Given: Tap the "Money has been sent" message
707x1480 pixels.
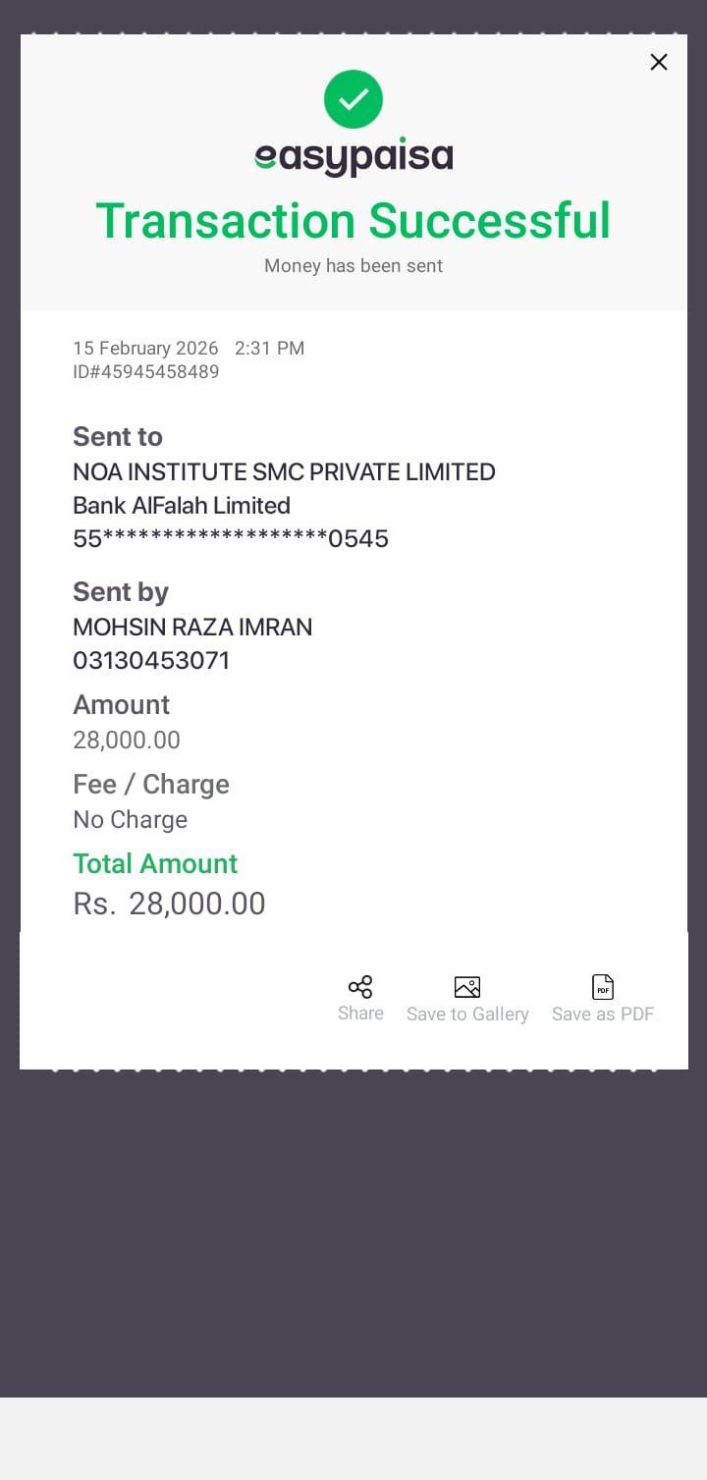Looking at the screenshot, I should click(353, 266).
